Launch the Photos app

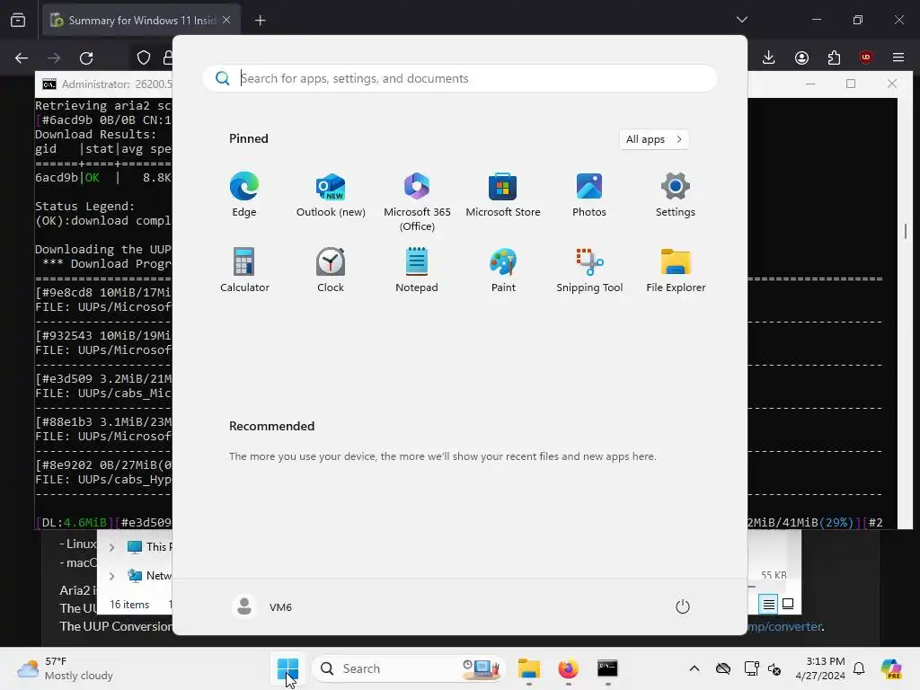coord(589,195)
